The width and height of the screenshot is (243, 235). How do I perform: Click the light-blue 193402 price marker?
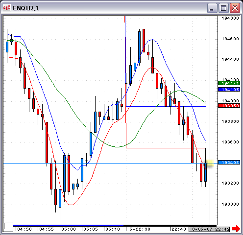229,163
